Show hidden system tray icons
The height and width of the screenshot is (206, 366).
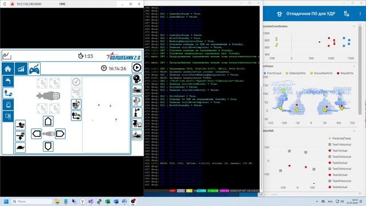click(x=317, y=201)
